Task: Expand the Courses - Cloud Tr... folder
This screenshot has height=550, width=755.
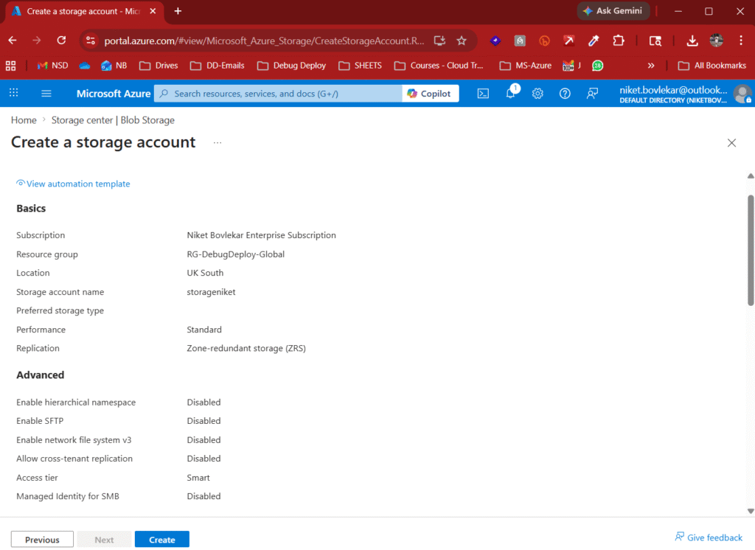Action: 439,66
